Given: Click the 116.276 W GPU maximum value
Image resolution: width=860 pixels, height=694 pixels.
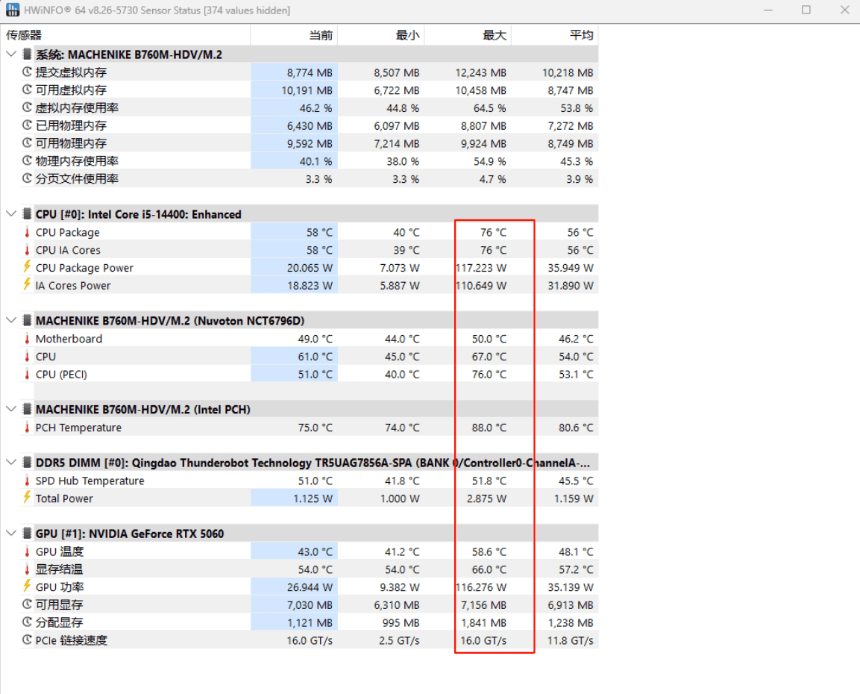Looking at the screenshot, I should [481, 587].
